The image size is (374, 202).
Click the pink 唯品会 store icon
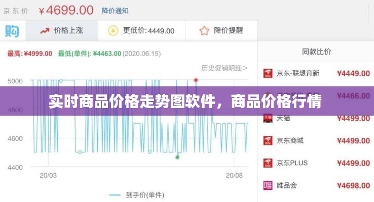pos(267,185)
